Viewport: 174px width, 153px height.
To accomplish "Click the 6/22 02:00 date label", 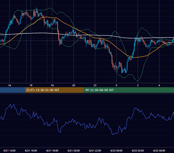I will click(138, 150).
